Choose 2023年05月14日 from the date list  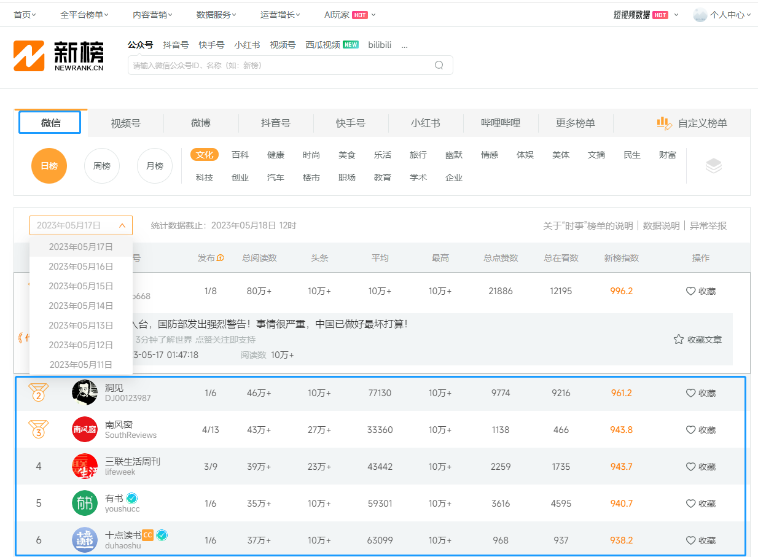pyautogui.click(x=81, y=305)
